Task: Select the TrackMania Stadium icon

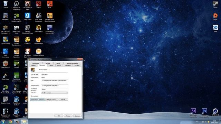Action: pyautogui.click(x=17, y=101)
